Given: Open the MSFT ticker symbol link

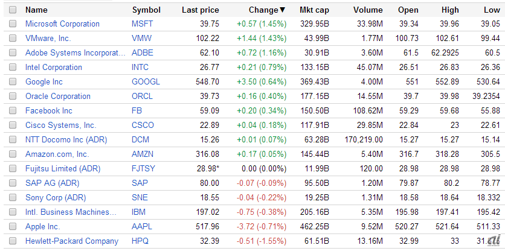Looking at the screenshot, I should click(141, 24).
